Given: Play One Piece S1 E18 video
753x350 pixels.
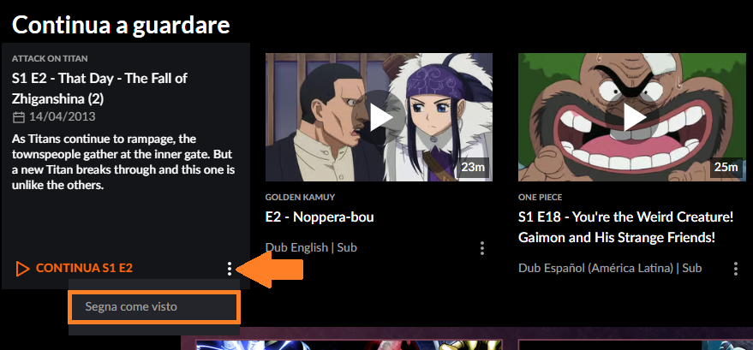Looking at the screenshot, I should click(632, 117).
